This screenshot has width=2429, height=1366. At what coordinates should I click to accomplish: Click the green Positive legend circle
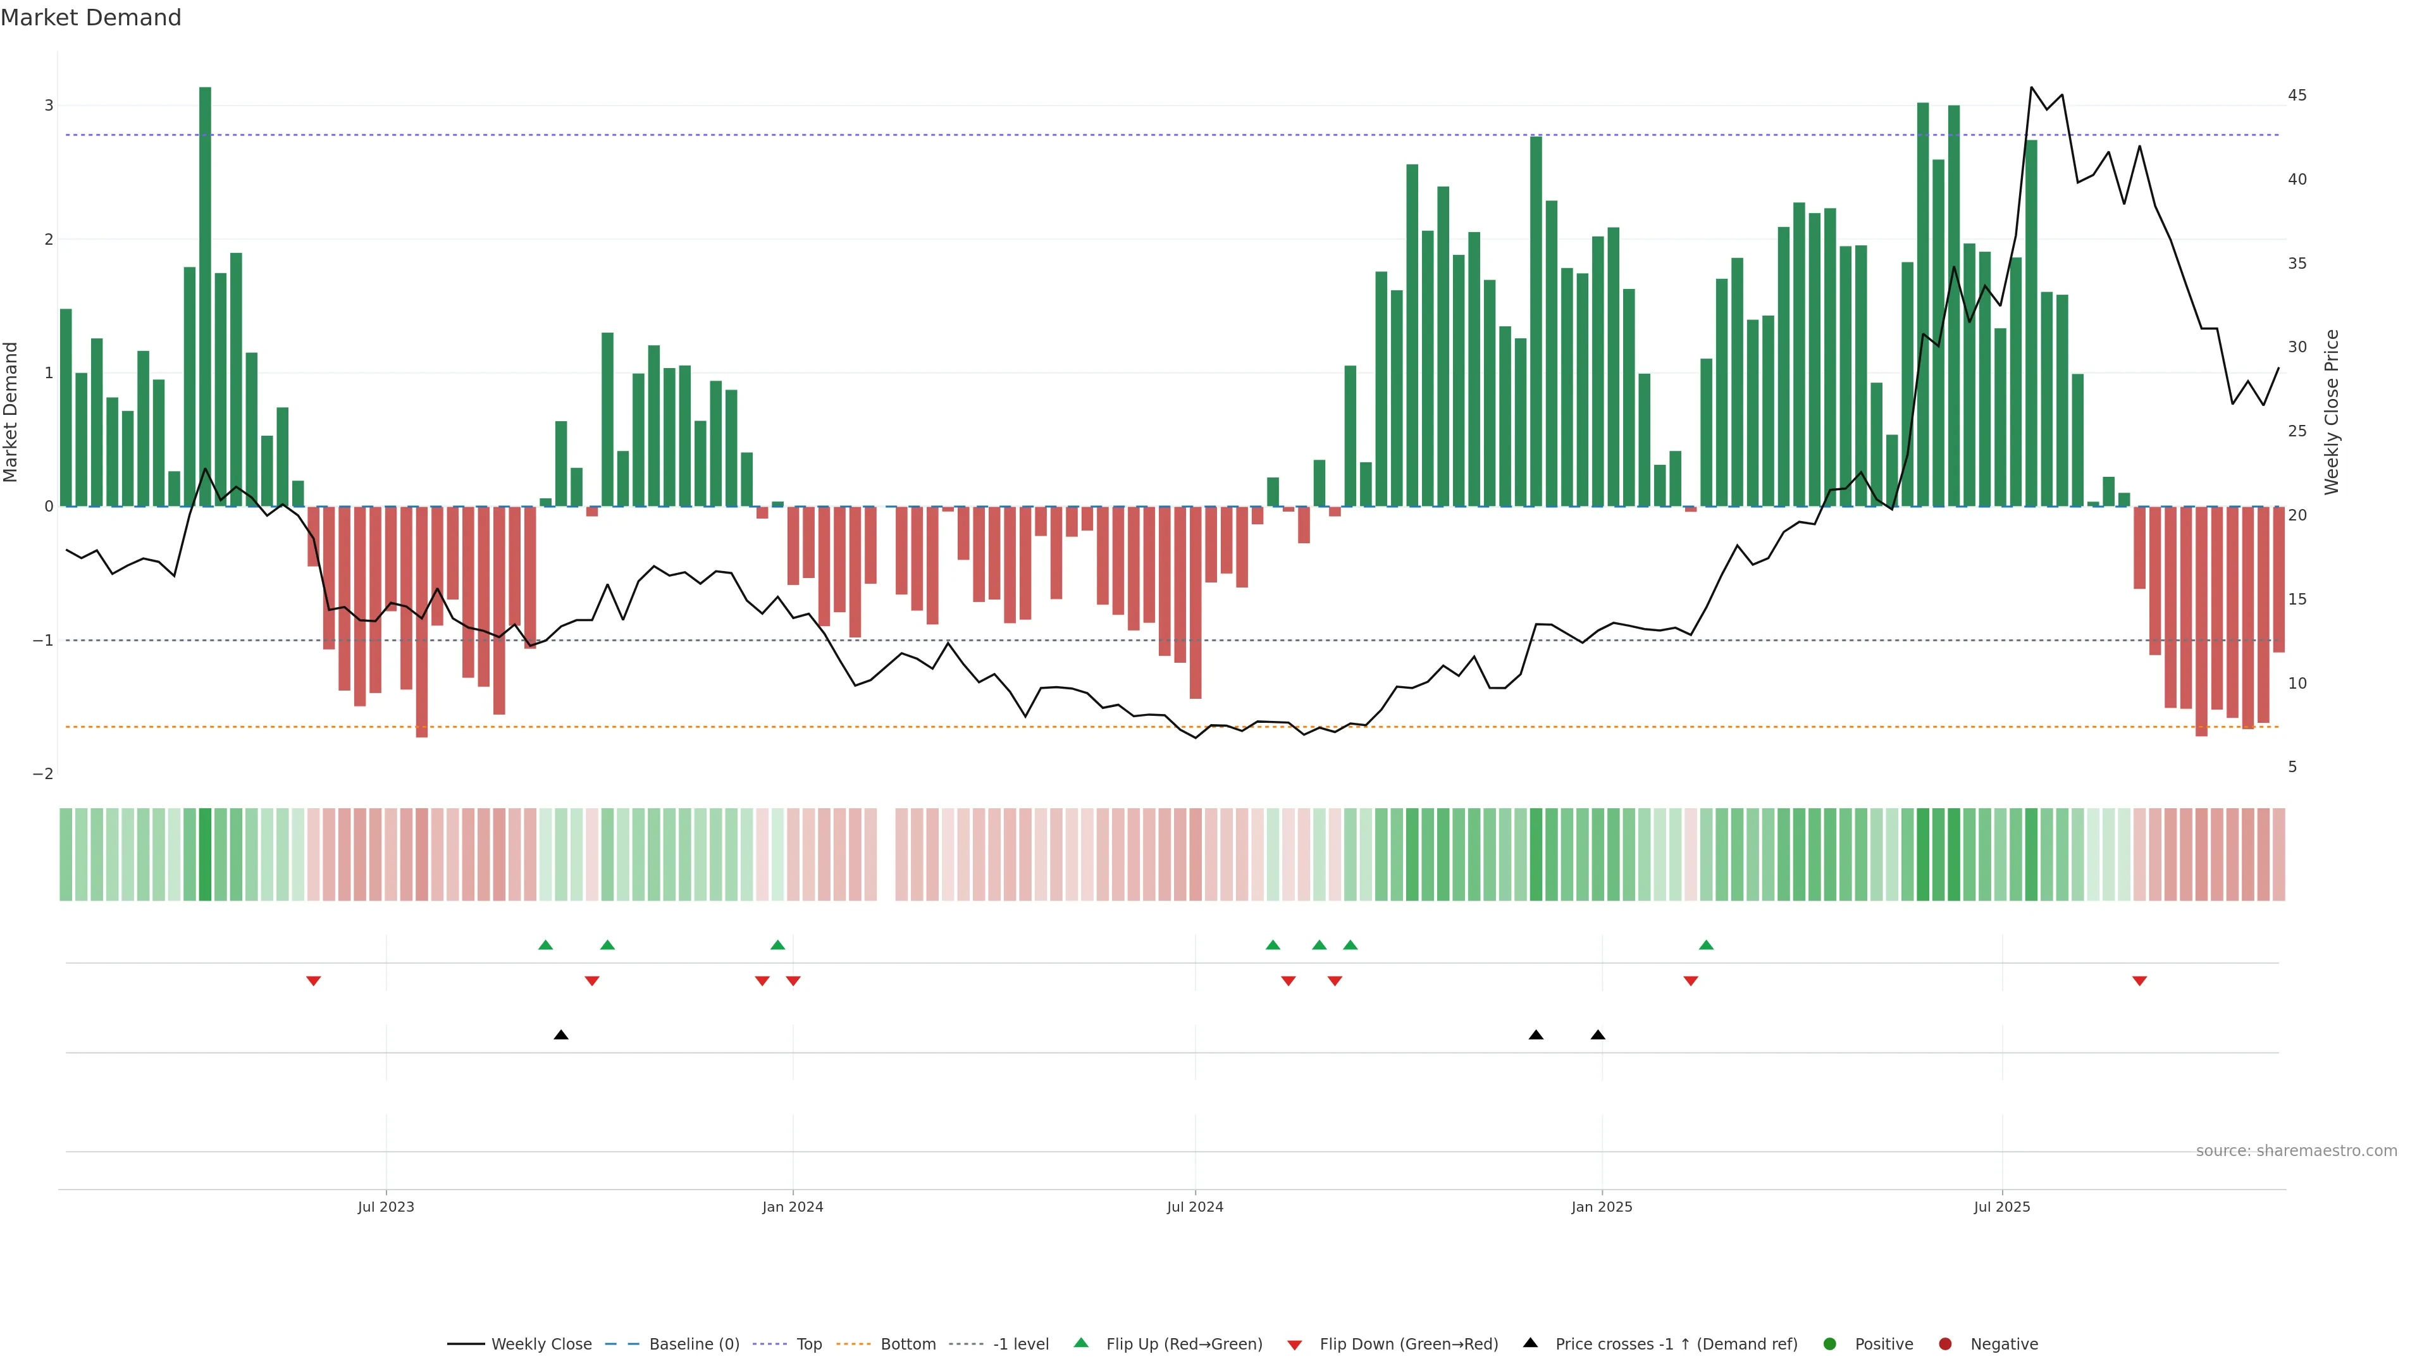[1830, 1343]
